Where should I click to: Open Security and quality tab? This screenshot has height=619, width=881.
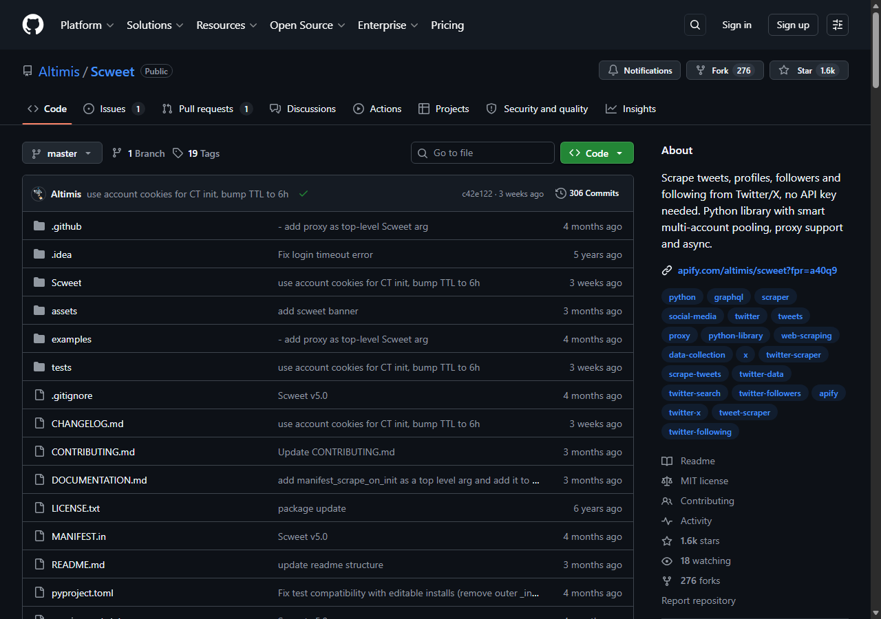(x=537, y=109)
